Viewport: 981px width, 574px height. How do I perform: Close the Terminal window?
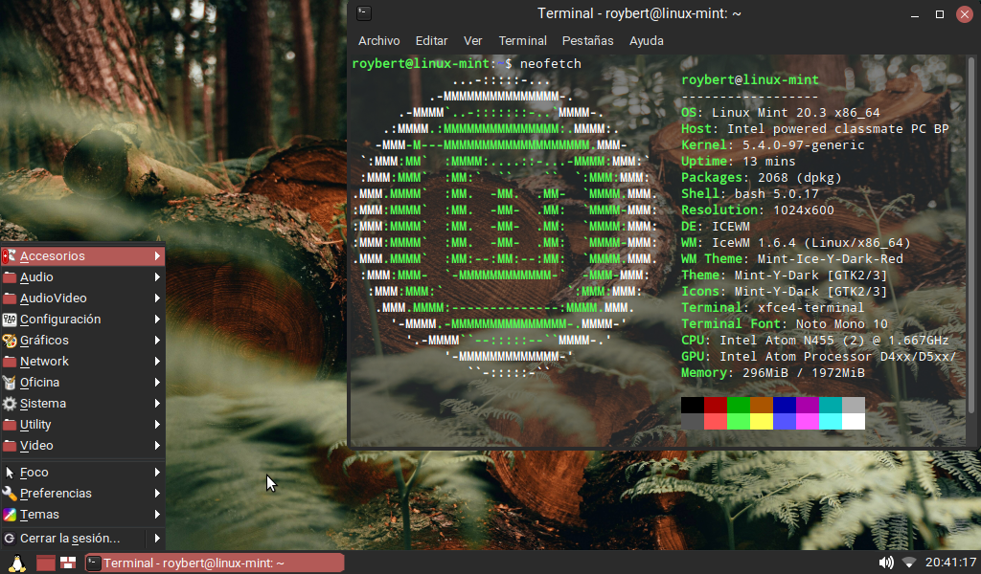tap(964, 13)
